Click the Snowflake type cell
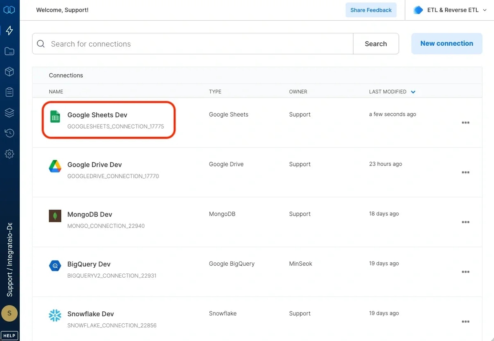494x341 pixels. pyautogui.click(x=223, y=313)
